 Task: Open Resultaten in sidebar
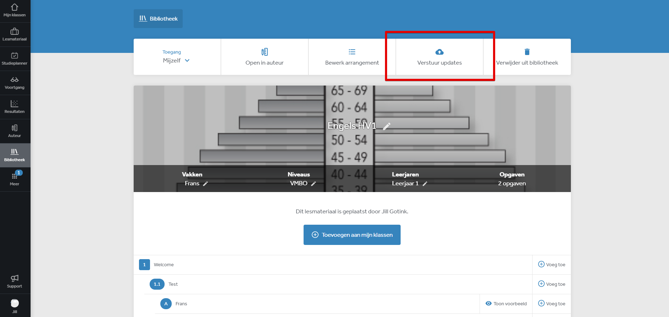[x=15, y=107]
